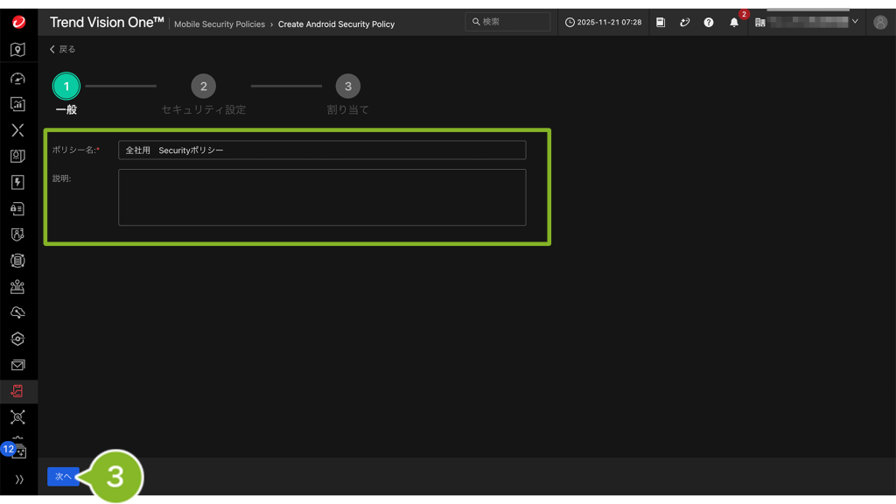Click the 戻る back link
896x504 pixels.
(x=62, y=50)
